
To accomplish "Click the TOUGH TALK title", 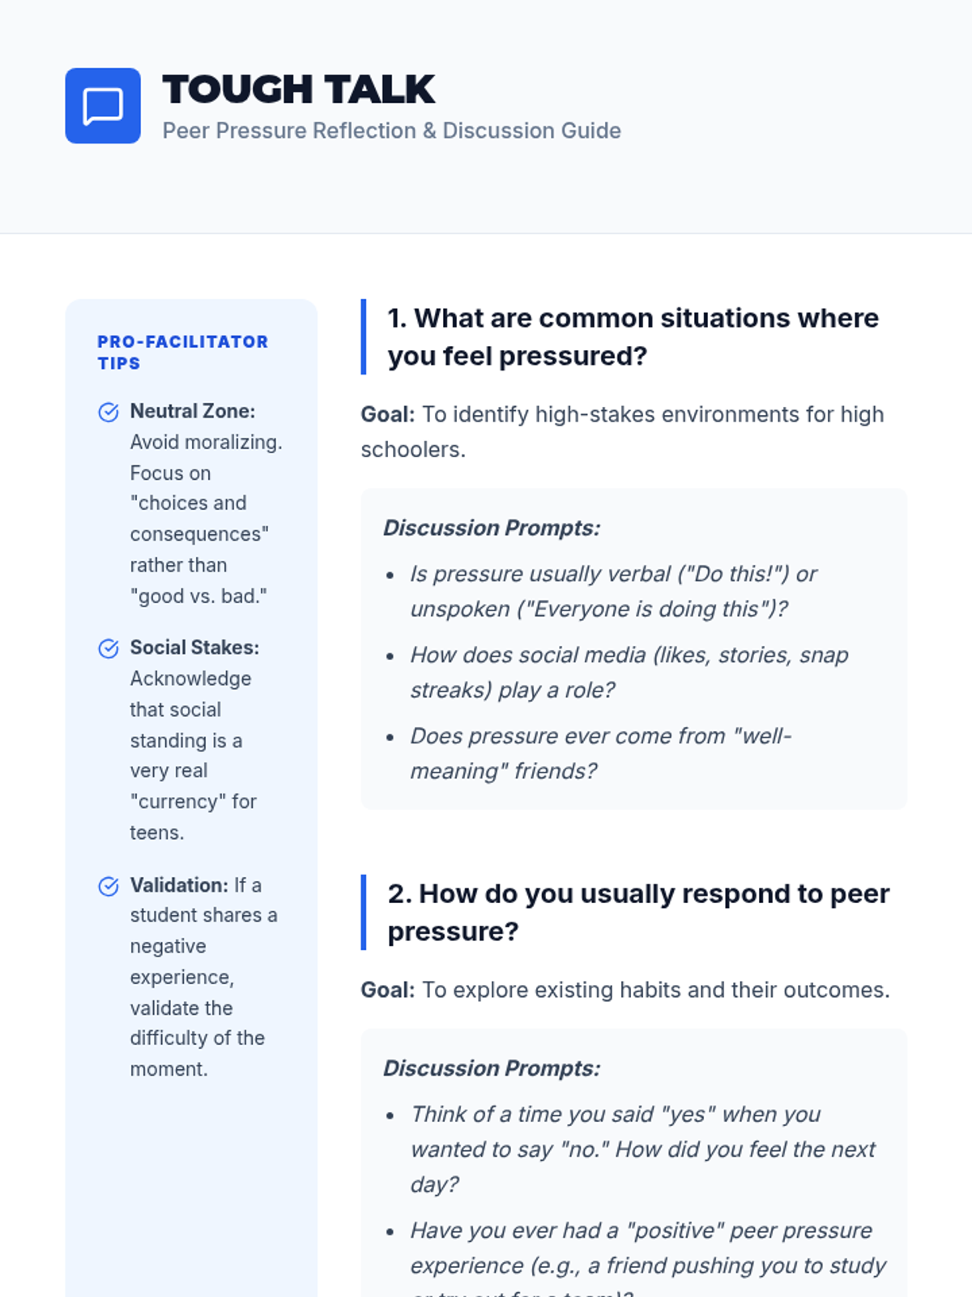I will [x=299, y=89].
